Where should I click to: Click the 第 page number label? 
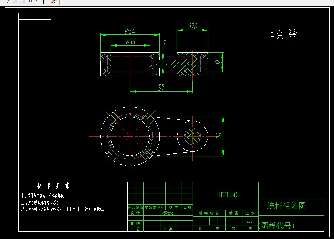[233, 229]
